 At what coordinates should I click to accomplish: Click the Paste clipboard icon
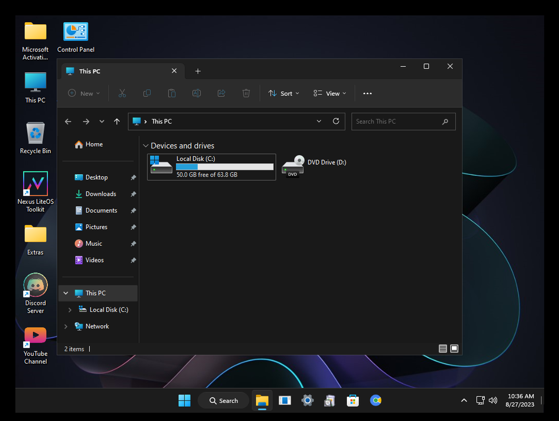(172, 93)
